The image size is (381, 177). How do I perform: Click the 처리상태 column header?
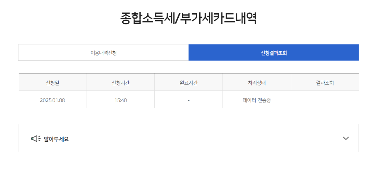[x=256, y=83]
